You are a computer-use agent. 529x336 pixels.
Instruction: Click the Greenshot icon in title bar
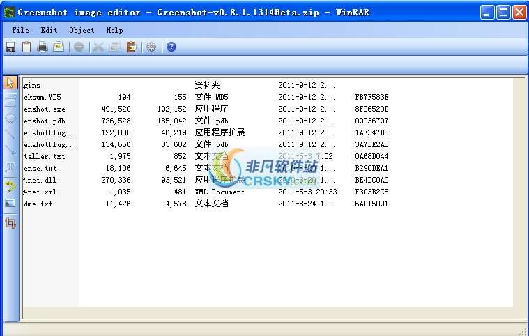click(x=9, y=13)
